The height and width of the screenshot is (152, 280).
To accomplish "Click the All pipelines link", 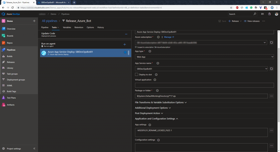I will [x=50, y=21].
